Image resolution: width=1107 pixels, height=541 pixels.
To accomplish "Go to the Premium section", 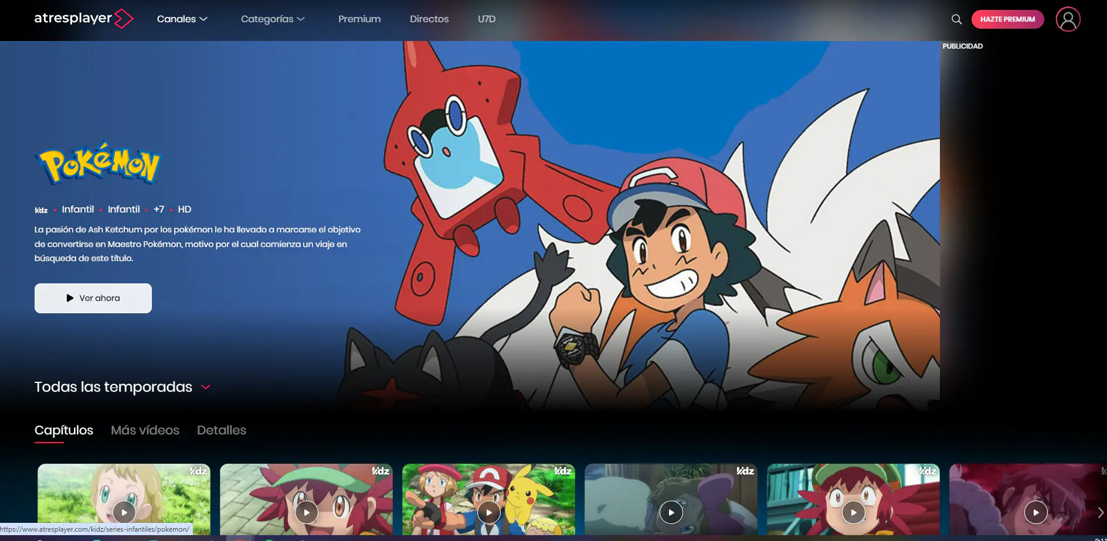I will 359,19.
